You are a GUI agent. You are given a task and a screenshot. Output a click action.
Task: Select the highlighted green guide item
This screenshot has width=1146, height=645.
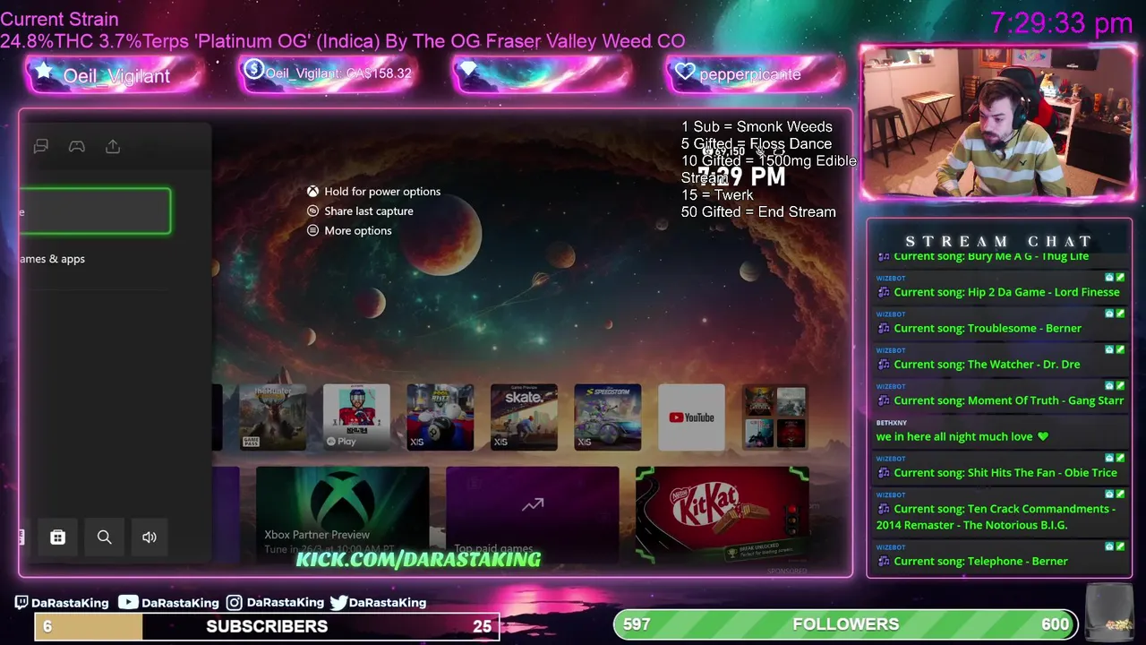95,211
